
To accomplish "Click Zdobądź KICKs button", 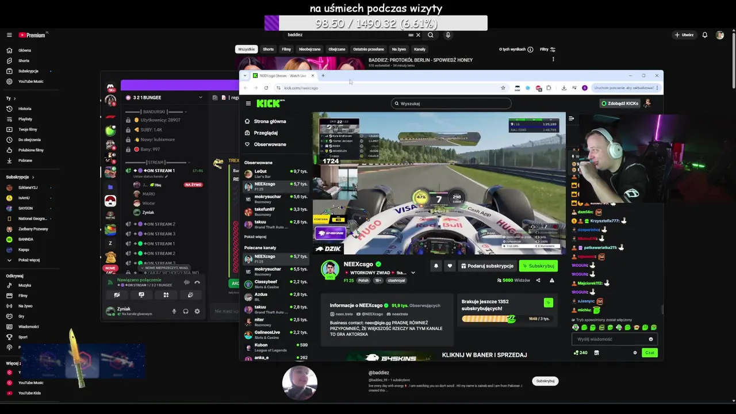I will point(620,103).
